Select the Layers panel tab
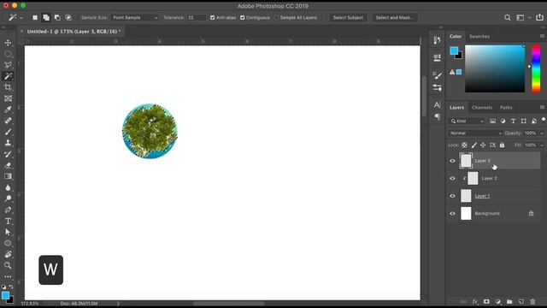This screenshot has width=547, height=308. (x=456, y=108)
